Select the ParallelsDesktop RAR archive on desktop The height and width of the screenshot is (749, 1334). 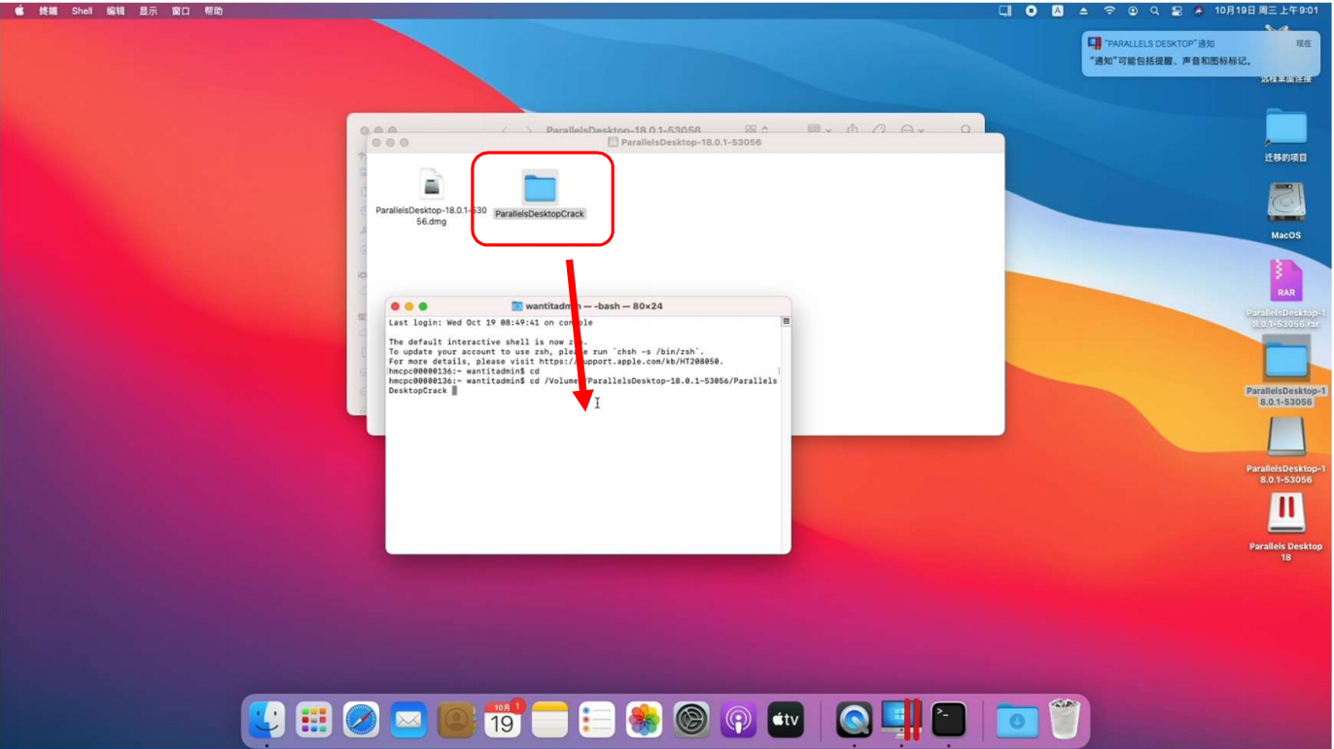pos(1285,294)
